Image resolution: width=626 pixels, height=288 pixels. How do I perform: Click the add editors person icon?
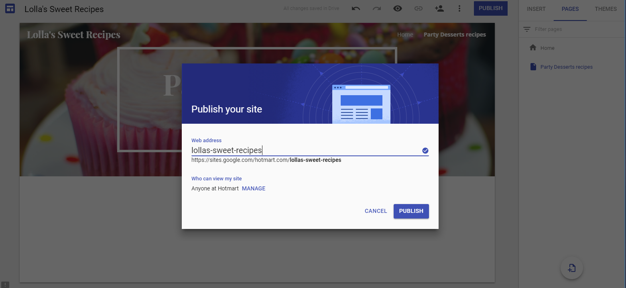pos(439,8)
